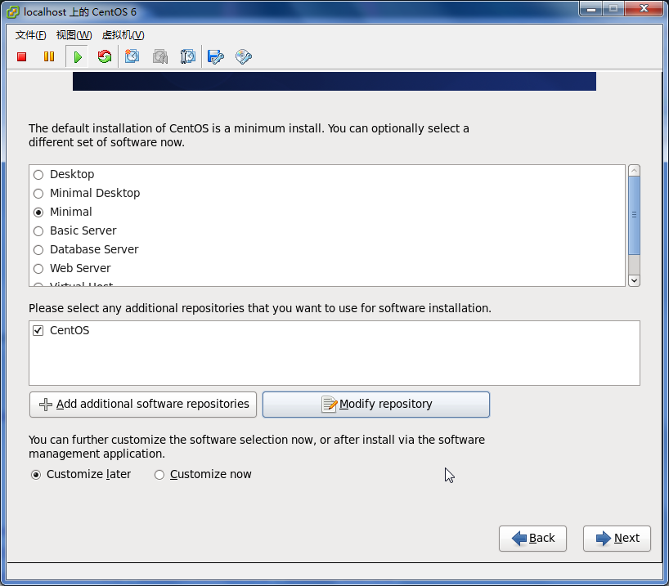Select the Desktop installation option
This screenshot has height=586, width=669.
point(38,174)
